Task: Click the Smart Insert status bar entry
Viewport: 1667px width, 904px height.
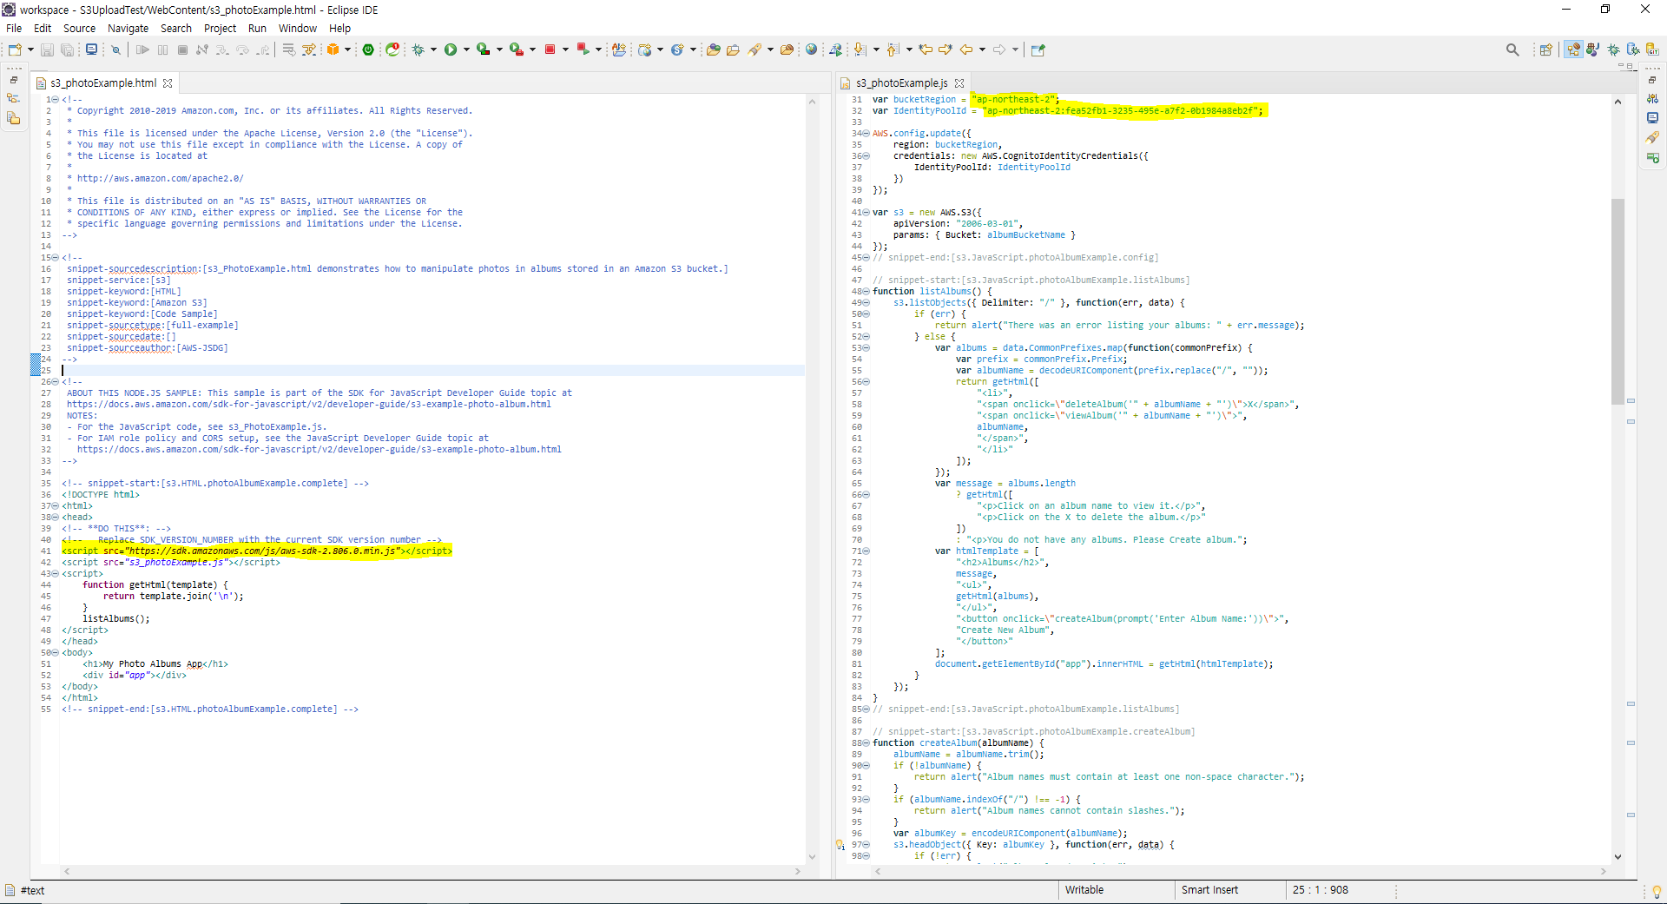Action: pos(1209,890)
